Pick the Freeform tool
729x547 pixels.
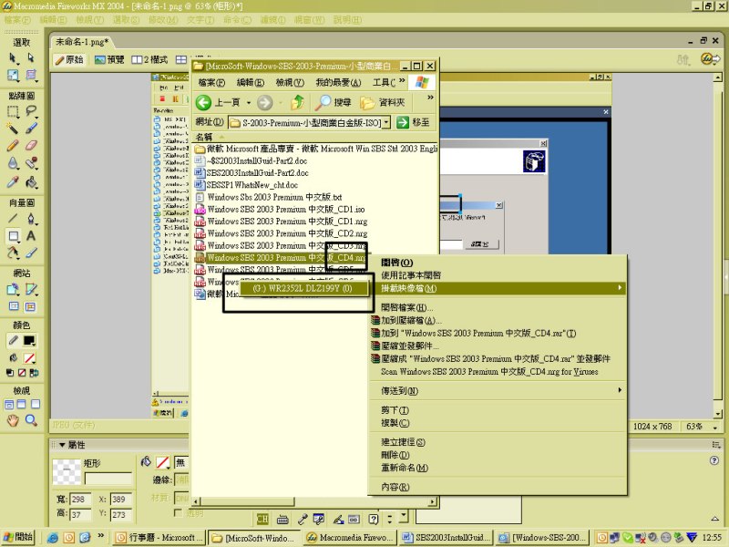(13, 253)
